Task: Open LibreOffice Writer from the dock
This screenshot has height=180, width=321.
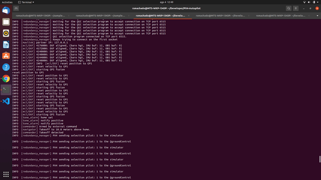Action: (6, 45)
